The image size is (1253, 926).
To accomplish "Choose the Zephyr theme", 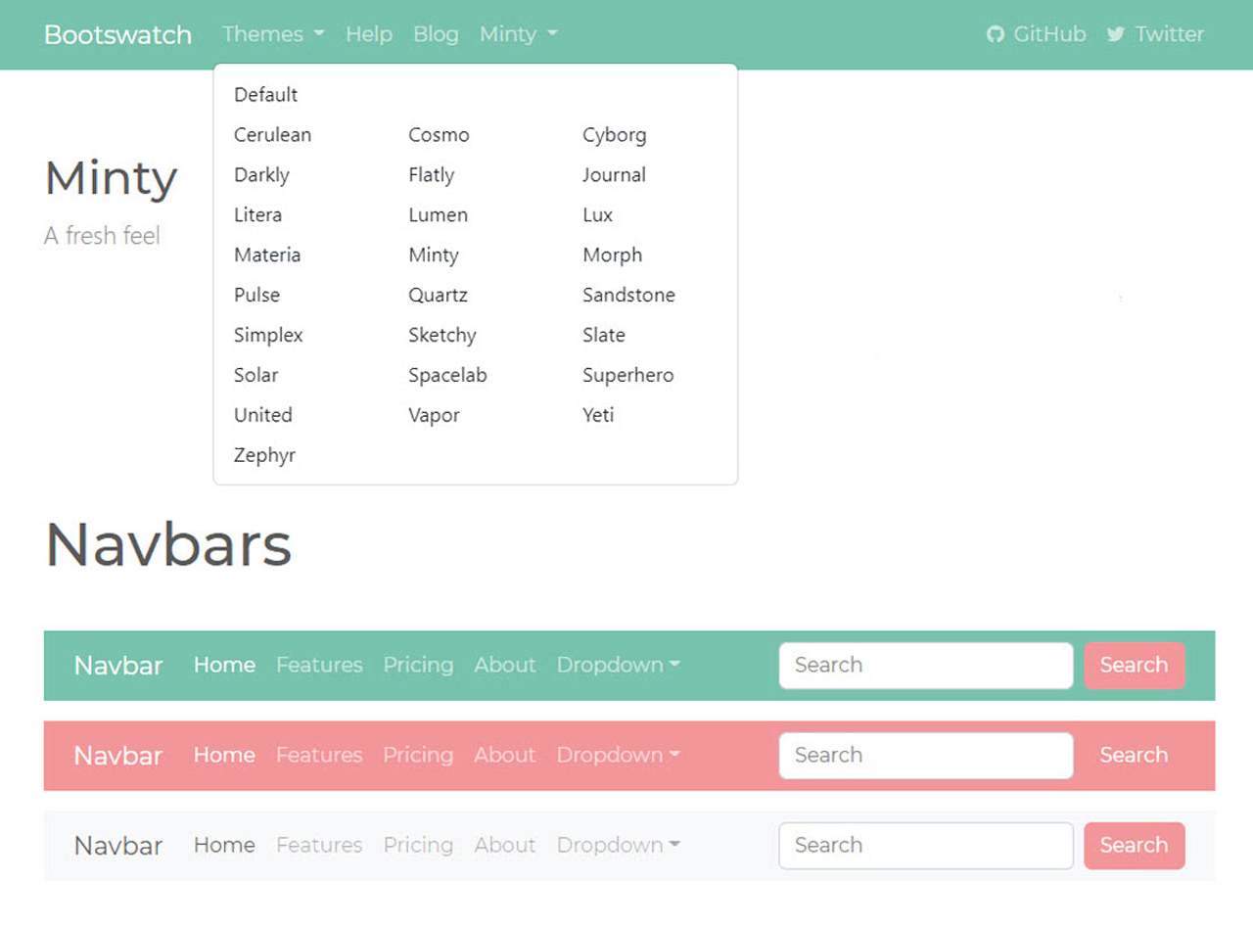I will coord(264,455).
